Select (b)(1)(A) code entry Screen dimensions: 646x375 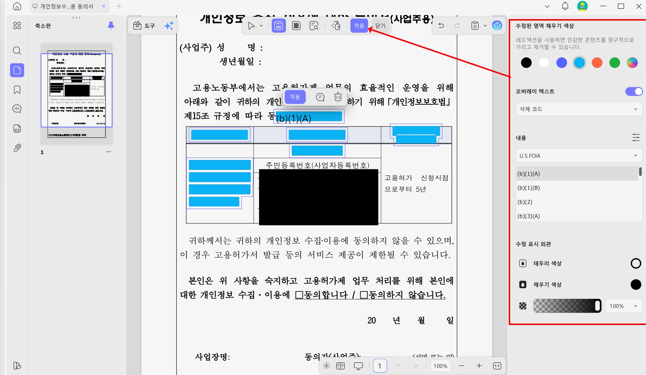577,174
